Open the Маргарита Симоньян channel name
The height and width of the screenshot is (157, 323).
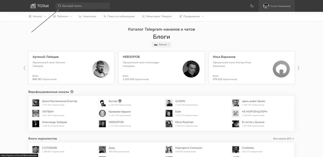(189, 148)
